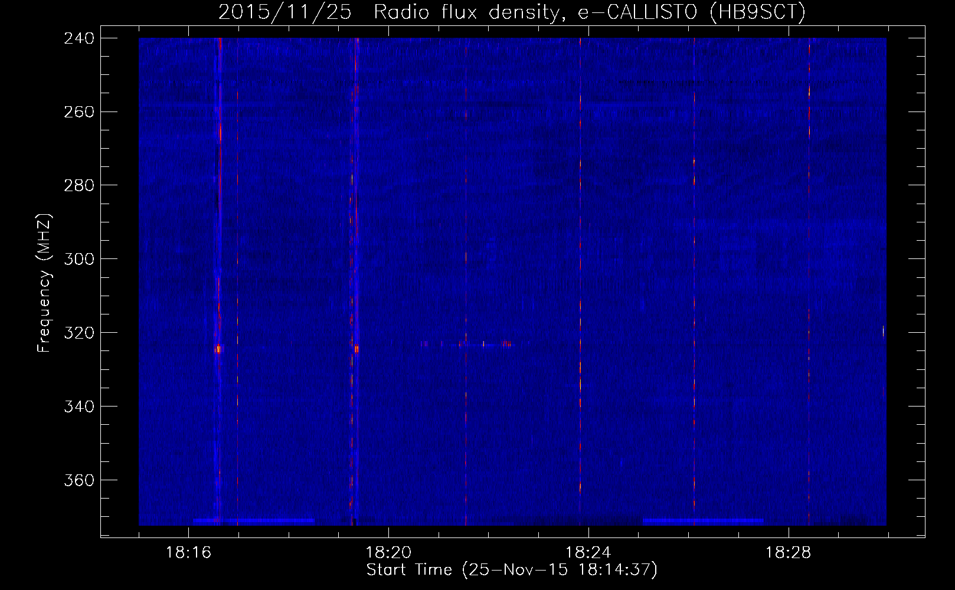Click the 18:20 time tick label
The height and width of the screenshot is (590, 955).
click(x=388, y=553)
